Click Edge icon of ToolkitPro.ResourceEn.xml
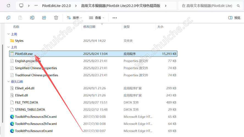This screenshot has width=244, height=137. coord(12,131)
